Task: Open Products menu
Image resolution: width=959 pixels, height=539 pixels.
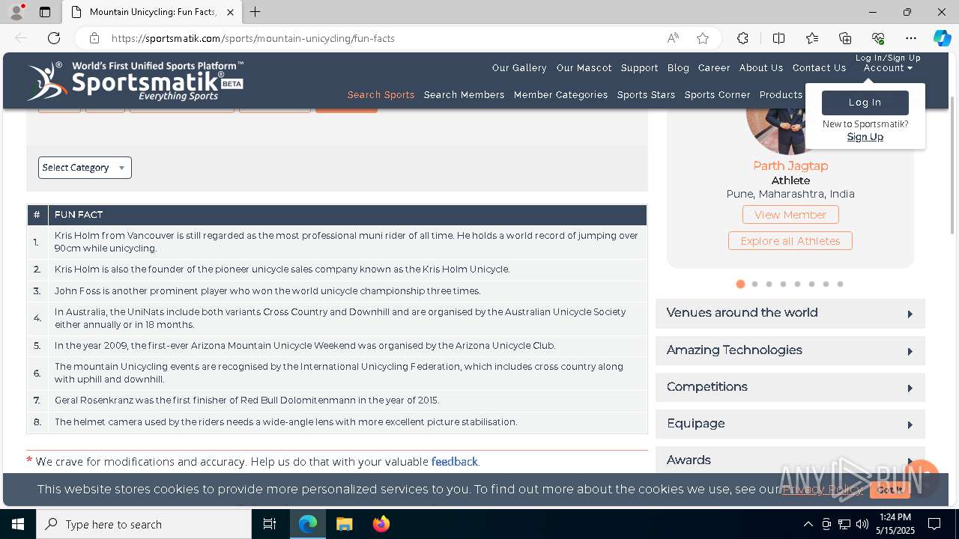Action: pos(781,95)
